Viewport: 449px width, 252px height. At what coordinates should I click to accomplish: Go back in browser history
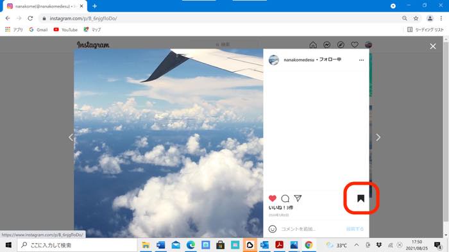(8, 19)
